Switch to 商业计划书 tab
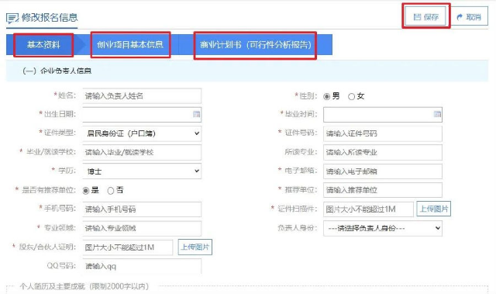This screenshot has width=496, height=294. 255,45
